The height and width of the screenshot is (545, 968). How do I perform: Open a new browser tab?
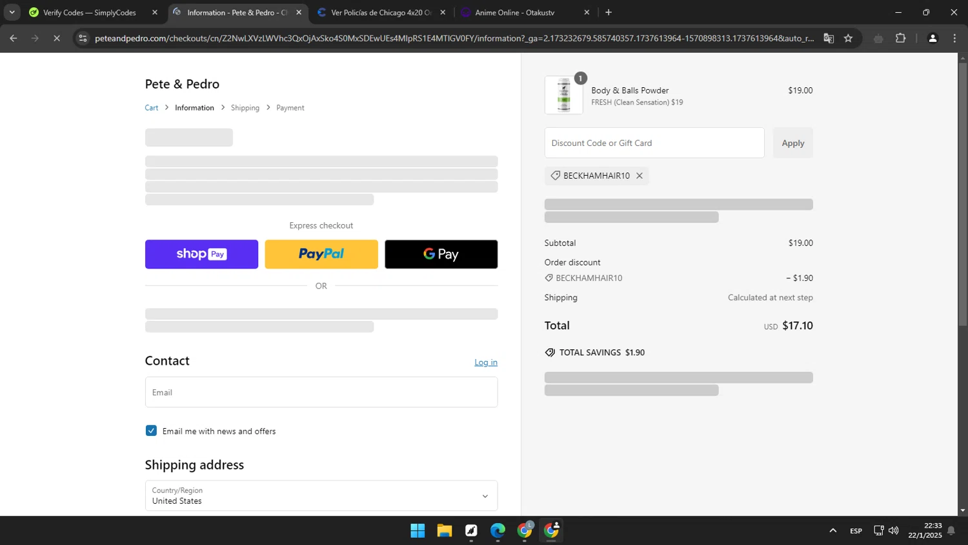tap(609, 12)
